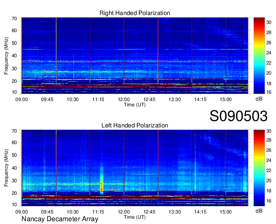Click the 70 MHz tick of the right-handed plot
This screenshot has width=276, height=224.
click(x=14, y=19)
